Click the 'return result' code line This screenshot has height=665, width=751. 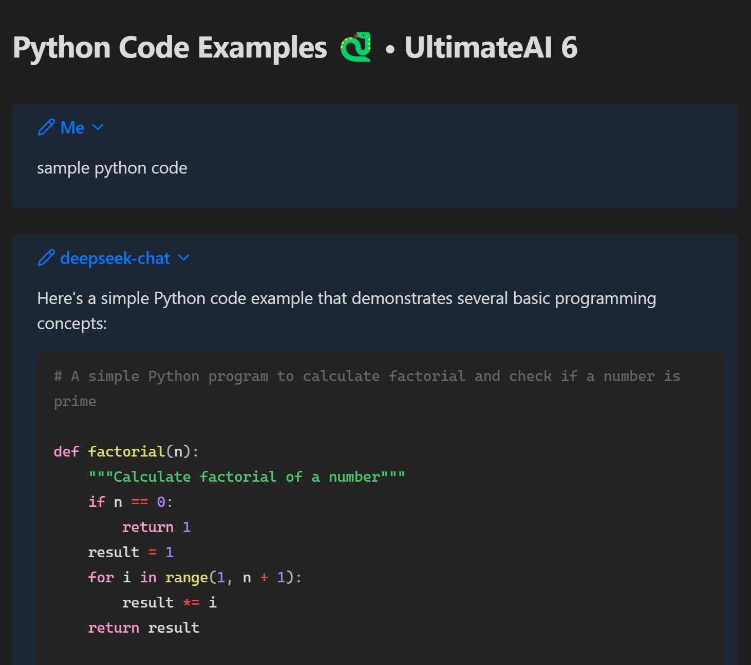[143, 628]
